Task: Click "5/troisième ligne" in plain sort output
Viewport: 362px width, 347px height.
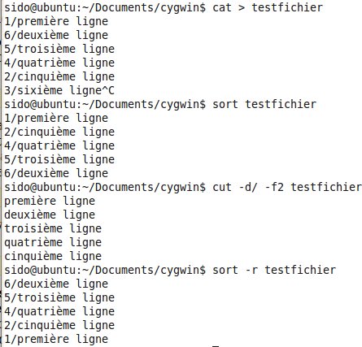Action: click(59, 159)
